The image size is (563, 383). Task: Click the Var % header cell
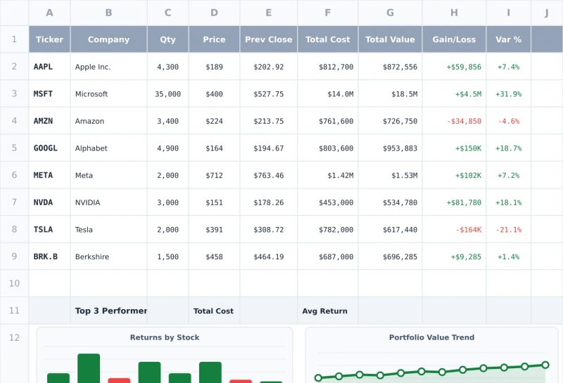[508, 39]
